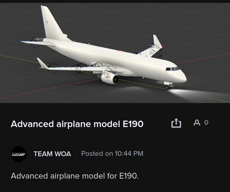Open the TEAM WOA round logo avatar

click(19, 154)
